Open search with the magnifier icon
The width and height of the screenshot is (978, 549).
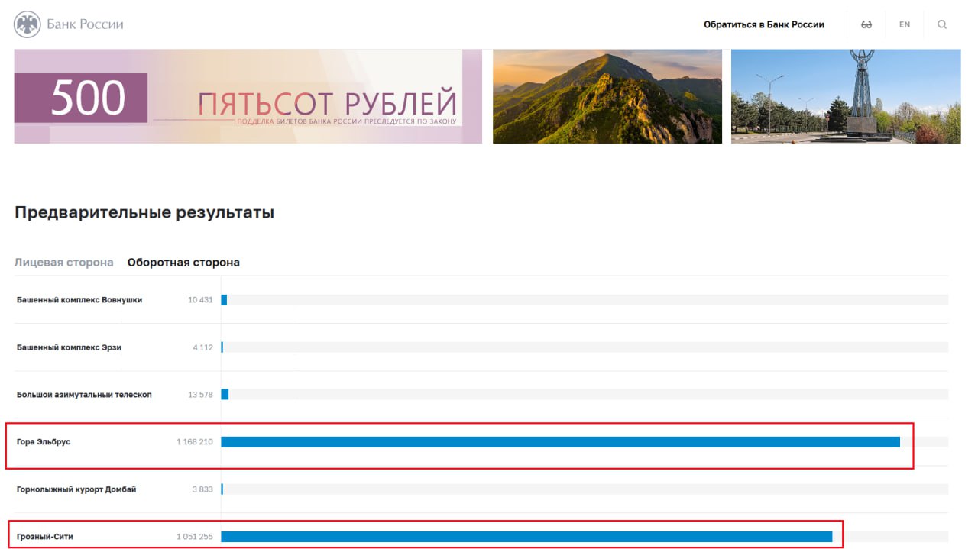[942, 24]
